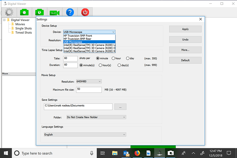Click the red power exit icon

tap(85, 12)
